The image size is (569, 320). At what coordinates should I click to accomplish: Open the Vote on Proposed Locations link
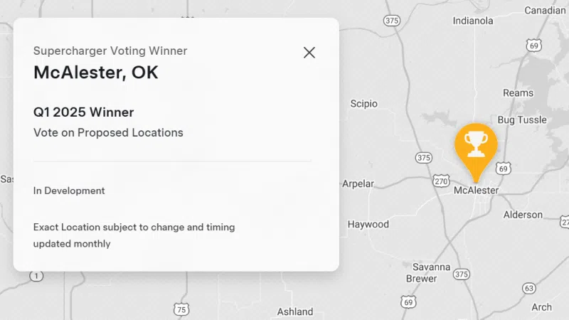point(108,133)
